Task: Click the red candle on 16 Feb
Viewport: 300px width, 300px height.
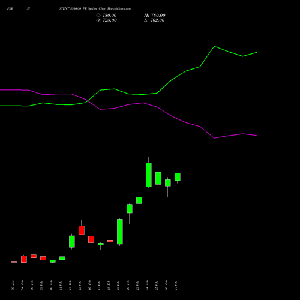Action: tap(91, 239)
